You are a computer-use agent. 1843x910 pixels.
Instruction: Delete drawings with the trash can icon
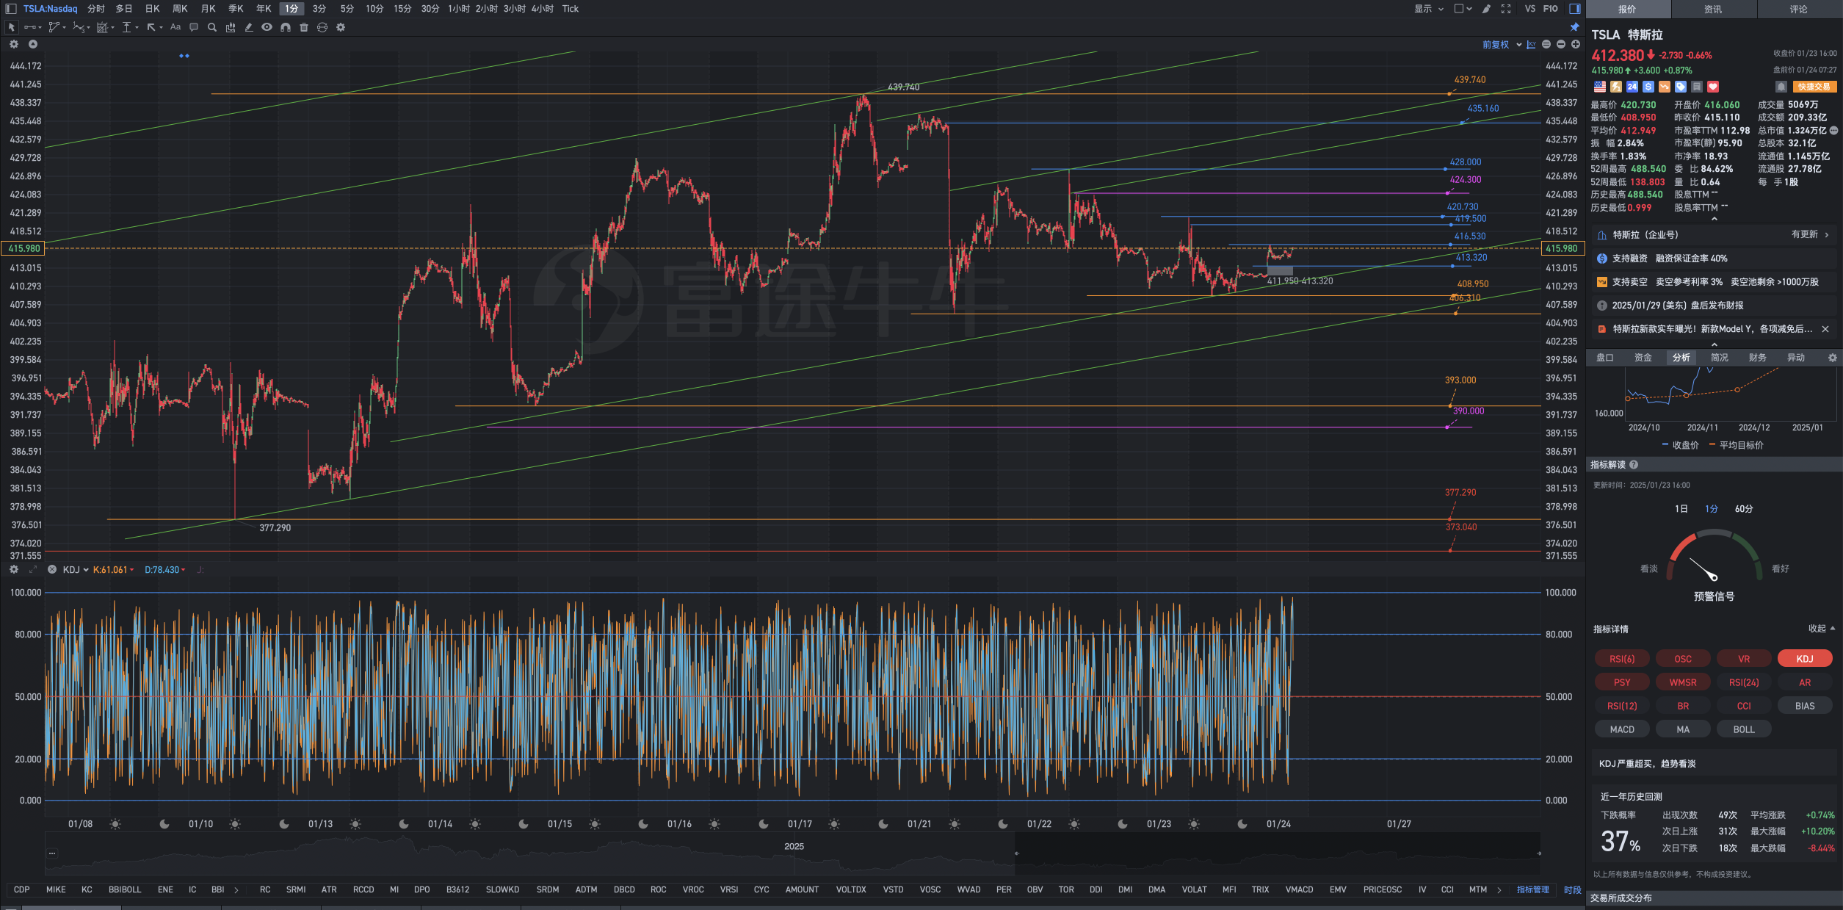[304, 27]
